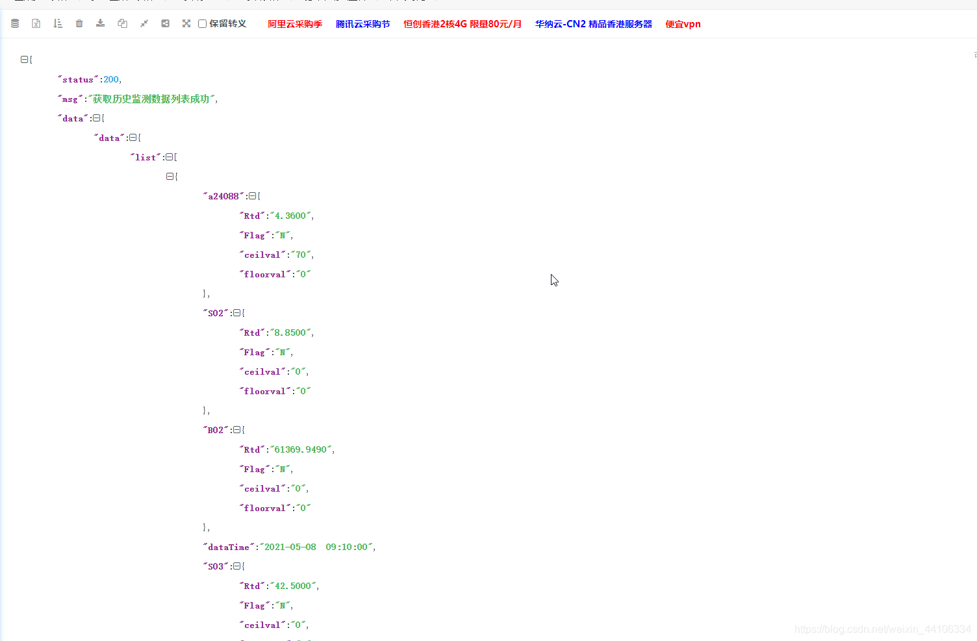The image size is (977, 641).
Task: Click the "floorval" key under B02
Action: pyautogui.click(x=265, y=508)
